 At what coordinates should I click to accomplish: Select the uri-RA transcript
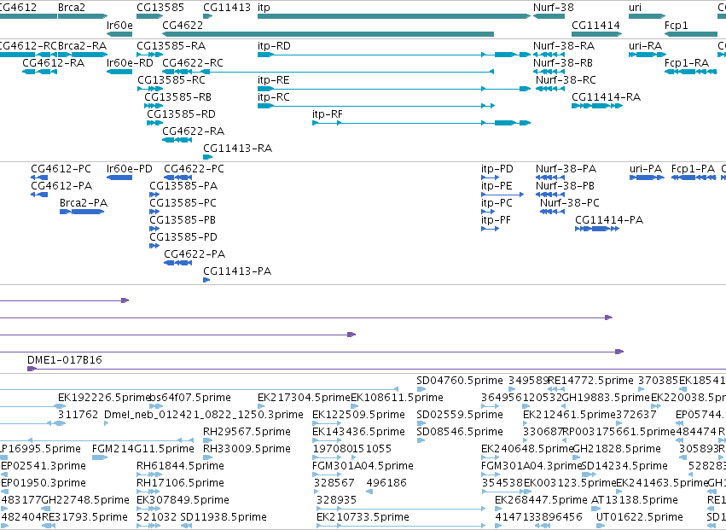tap(647, 55)
